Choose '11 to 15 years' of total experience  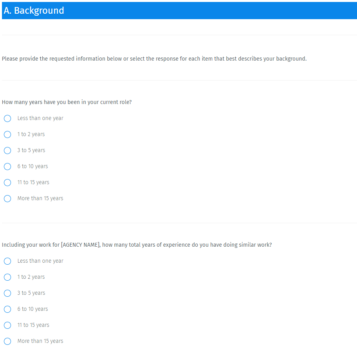click(x=7, y=325)
